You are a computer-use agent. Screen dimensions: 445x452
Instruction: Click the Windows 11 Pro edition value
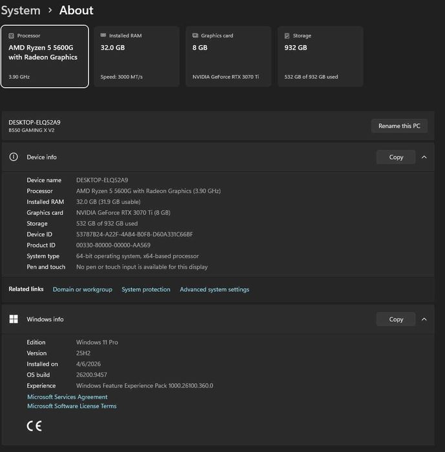click(x=97, y=342)
